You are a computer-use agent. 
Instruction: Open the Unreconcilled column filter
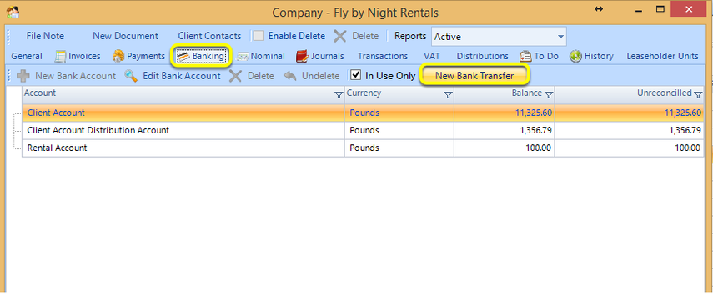tap(698, 94)
